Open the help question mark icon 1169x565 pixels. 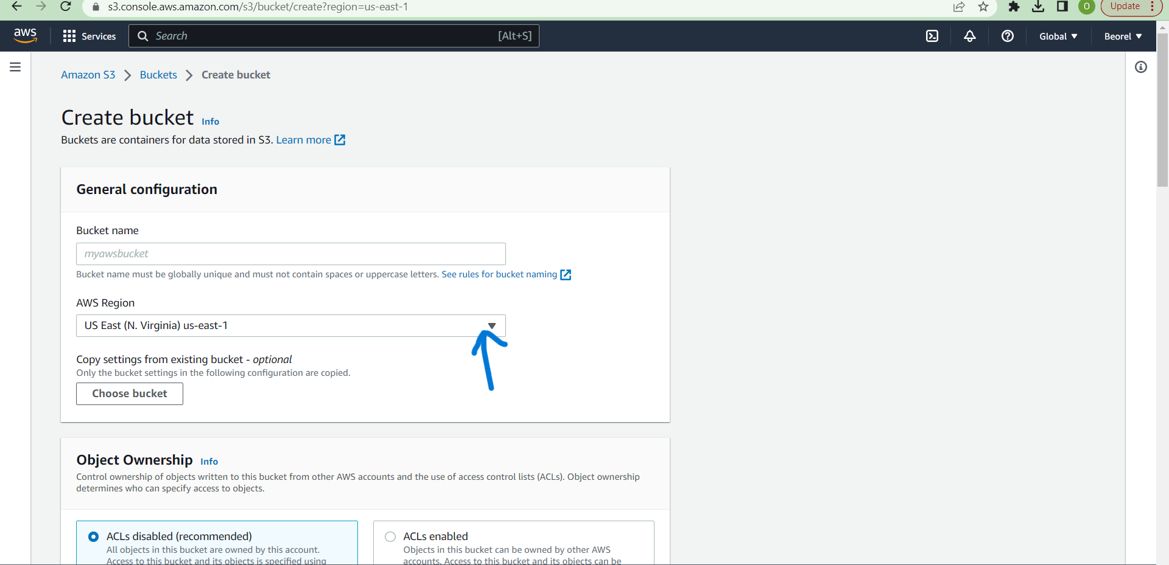click(1008, 36)
